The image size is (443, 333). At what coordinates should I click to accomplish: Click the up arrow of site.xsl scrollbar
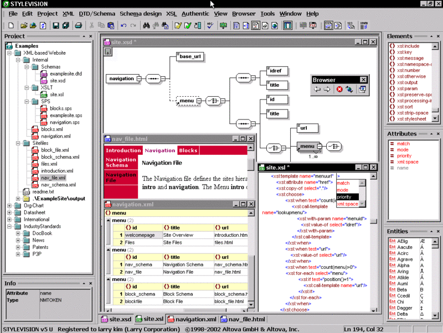pos(373,176)
